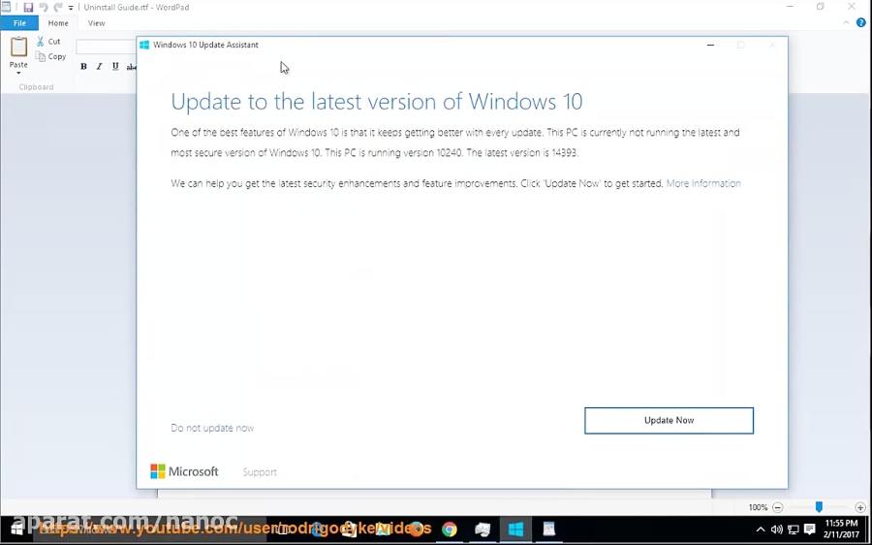Click the Update Now button
Viewport: 872px width, 545px height.
pyautogui.click(x=669, y=420)
